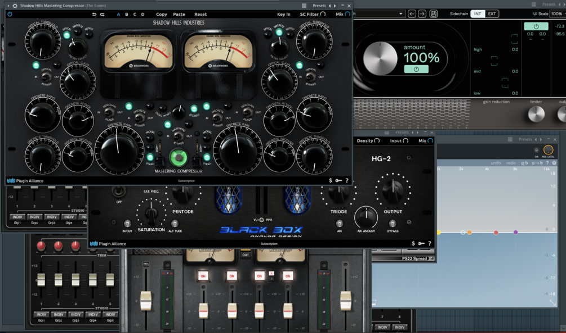
Task: Click Black Box SATURATION knob
Action: click(x=151, y=213)
